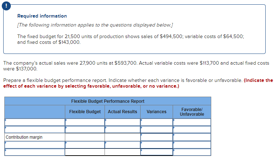Click last row Actual Results cell
The width and height of the screenshot is (279, 166).
pos(123,152)
